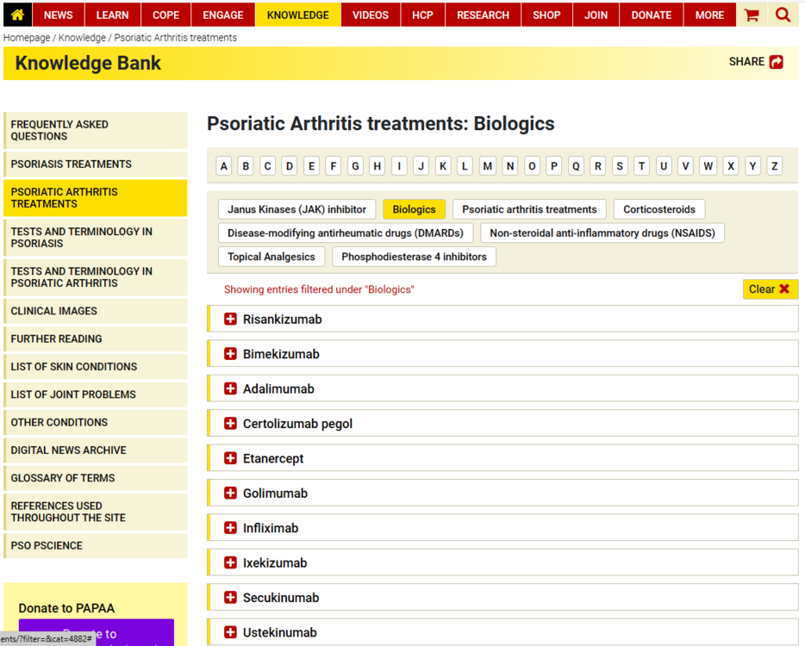Open Glossary of Terms in sidebar

click(62, 478)
